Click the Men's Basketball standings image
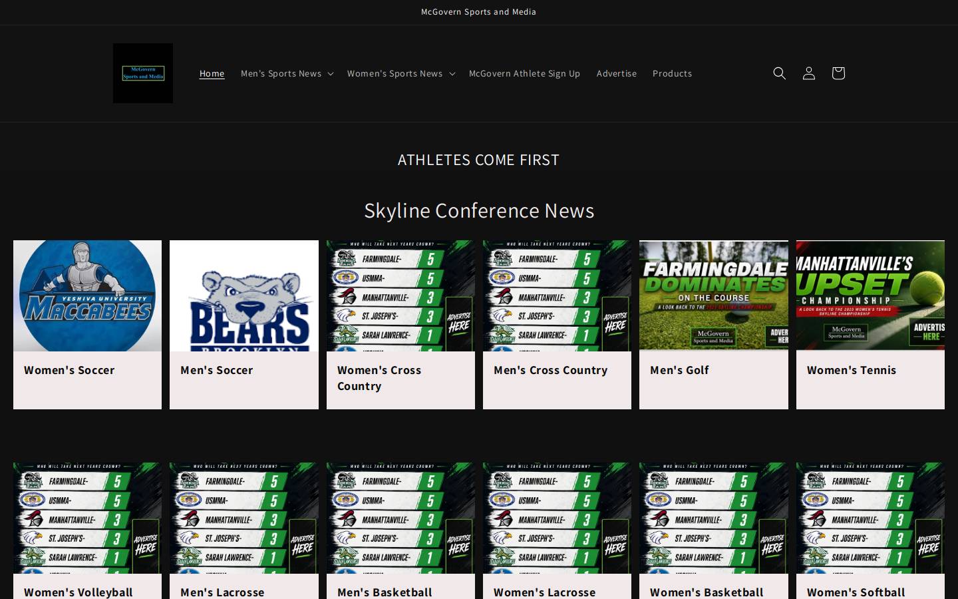The height and width of the screenshot is (599, 958). [x=400, y=518]
